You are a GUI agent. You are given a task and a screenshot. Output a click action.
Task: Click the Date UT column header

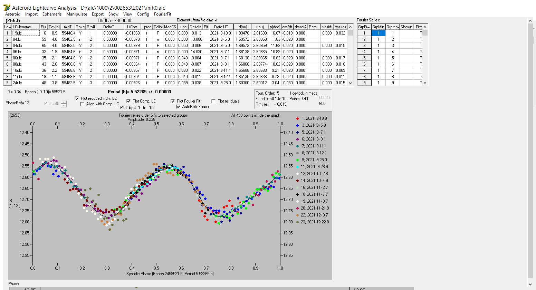click(x=221, y=27)
